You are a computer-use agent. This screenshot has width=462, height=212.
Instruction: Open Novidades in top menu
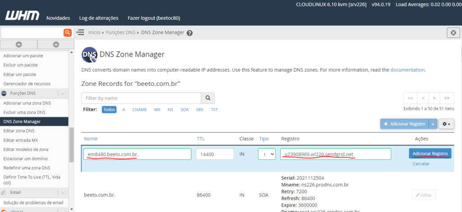pyautogui.click(x=58, y=18)
